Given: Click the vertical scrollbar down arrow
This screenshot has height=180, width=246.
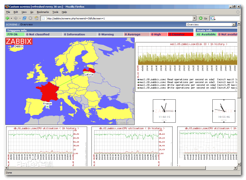Looking at the screenshot, I should click(x=239, y=164).
